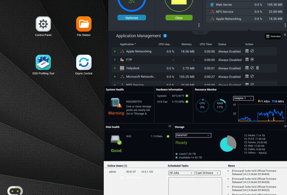
Task: Click the panel collapse handle above Application Management
Action: (201, 33)
